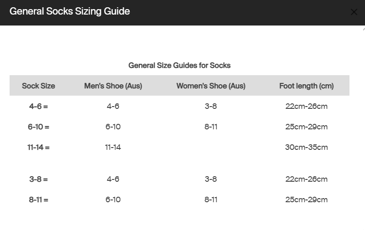Select the Men's Shoe (Aus) column header
Screen dimensions: 365x230
tap(113, 86)
